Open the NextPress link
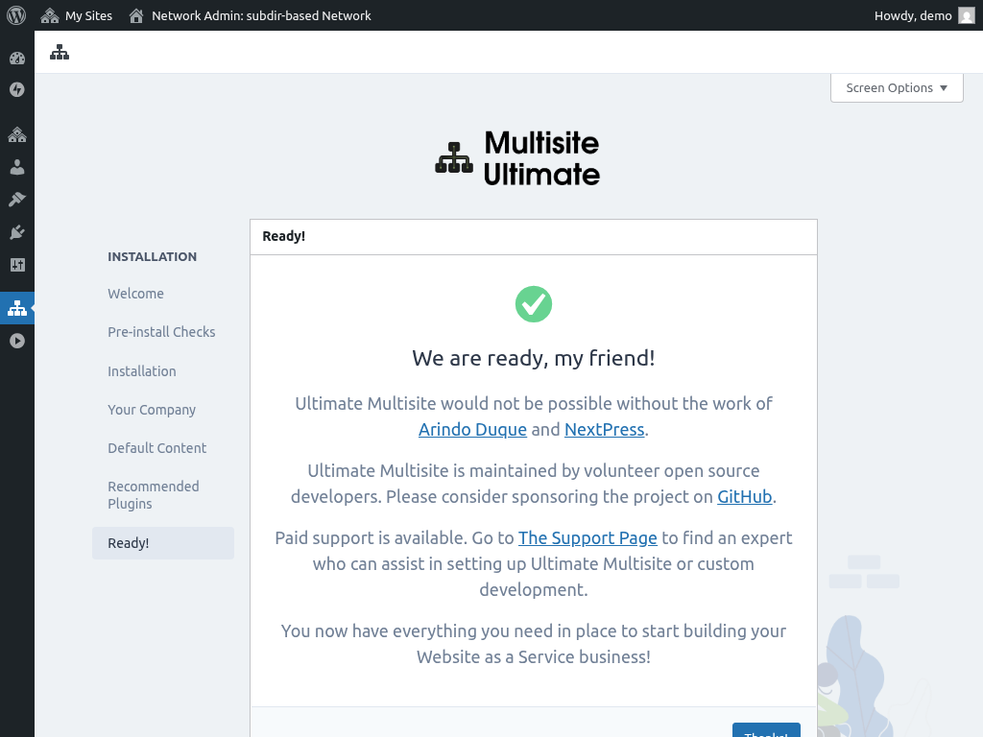Image resolution: width=983 pixels, height=737 pixels. 605,429
